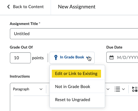
Task: Open the Insert Stuff media icon
Action: [135, 89]
